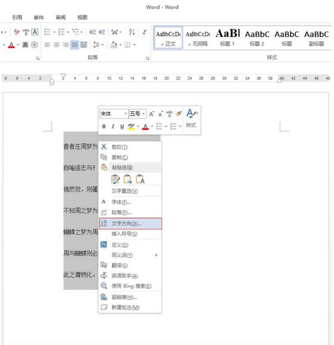Click the line spacing icon
Image resolution: width=334 pixels, height=345 pixels.
96,45
